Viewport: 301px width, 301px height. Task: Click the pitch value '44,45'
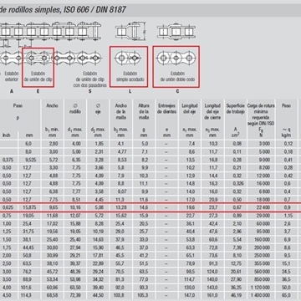[x=30, y=247]
